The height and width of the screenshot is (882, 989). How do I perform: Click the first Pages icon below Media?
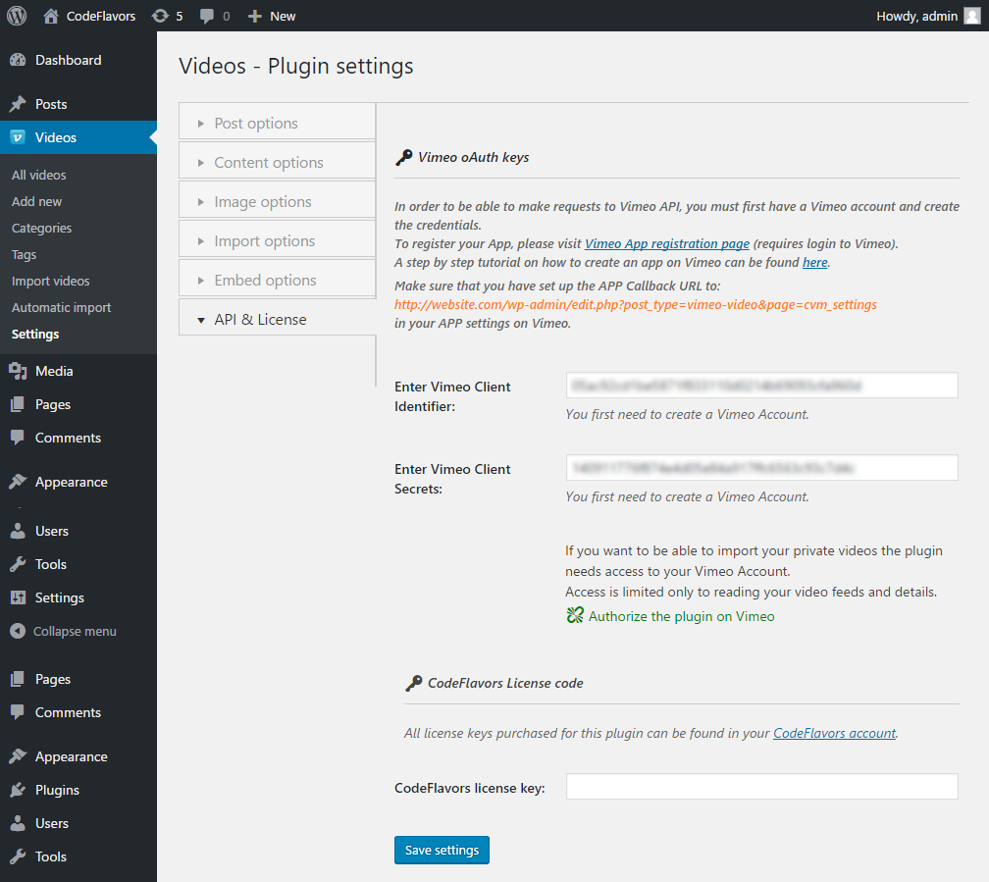(18, 404)
